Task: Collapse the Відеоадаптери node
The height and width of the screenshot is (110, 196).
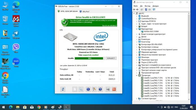Action: [137, 29]
